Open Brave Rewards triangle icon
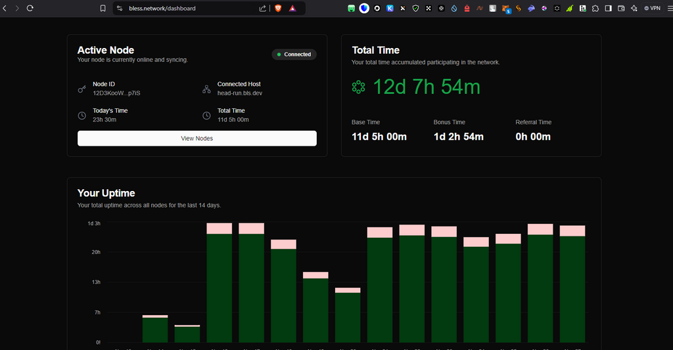 292,8
